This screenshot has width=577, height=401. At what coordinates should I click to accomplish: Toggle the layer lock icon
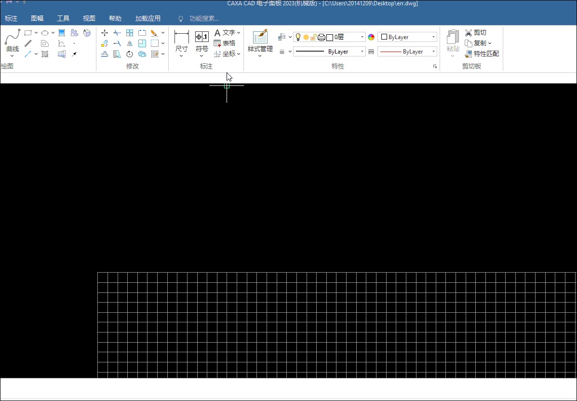[x=313, y=37]
